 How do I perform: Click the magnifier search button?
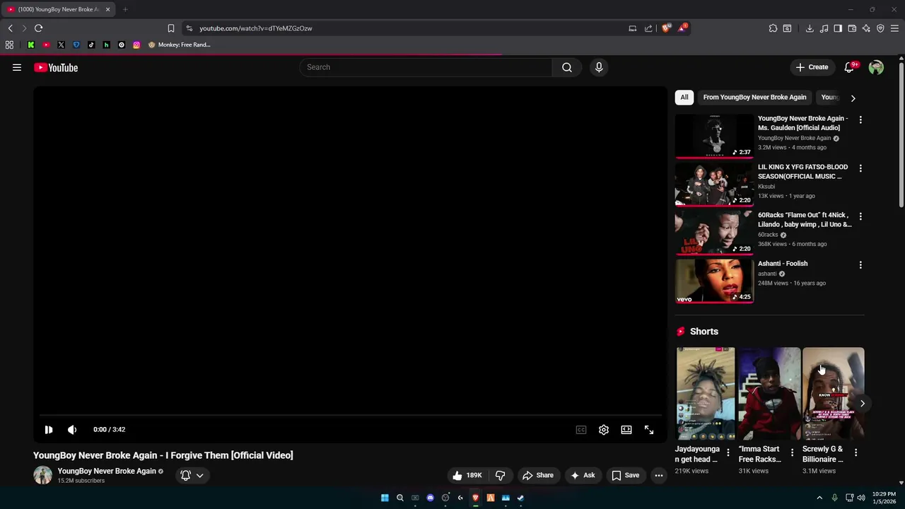click(x=566, y=67)
